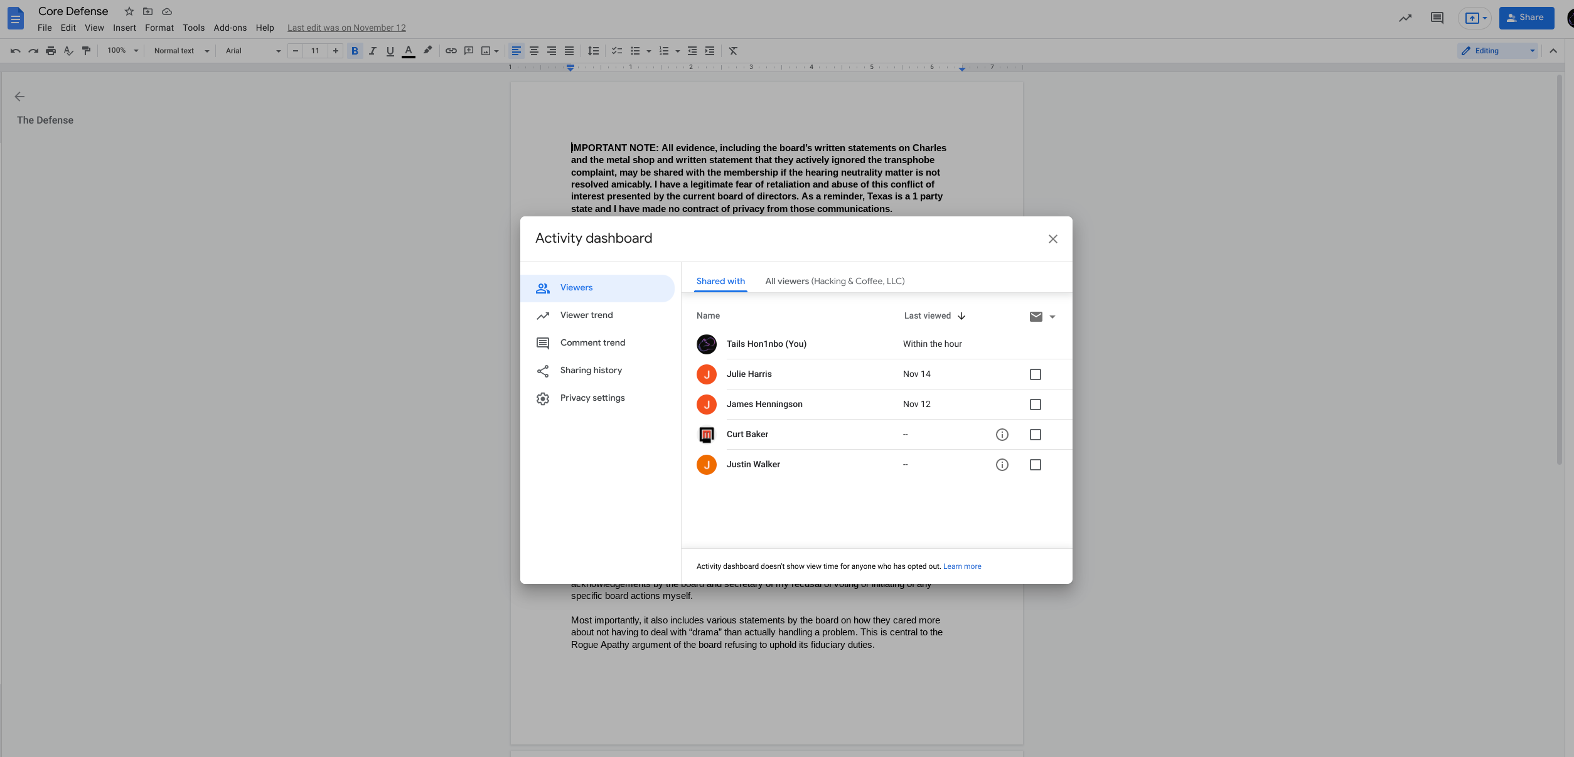Expand the email dropdown arrow
Viewport: 1574px width, 757px height.
[x=1052, y=317]
